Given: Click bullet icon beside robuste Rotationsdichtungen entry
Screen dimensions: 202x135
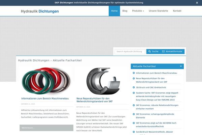Looking at the screenshot, I should pos(134,105).
